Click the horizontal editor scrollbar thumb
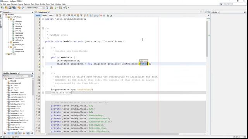Image resolution: width=248 pixels, height=139 pixels. click(x=113, y=134)
